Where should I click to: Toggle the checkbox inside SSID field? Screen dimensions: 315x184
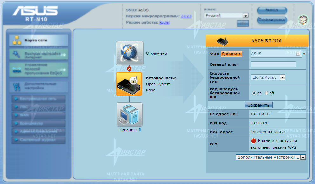point(298,54)
